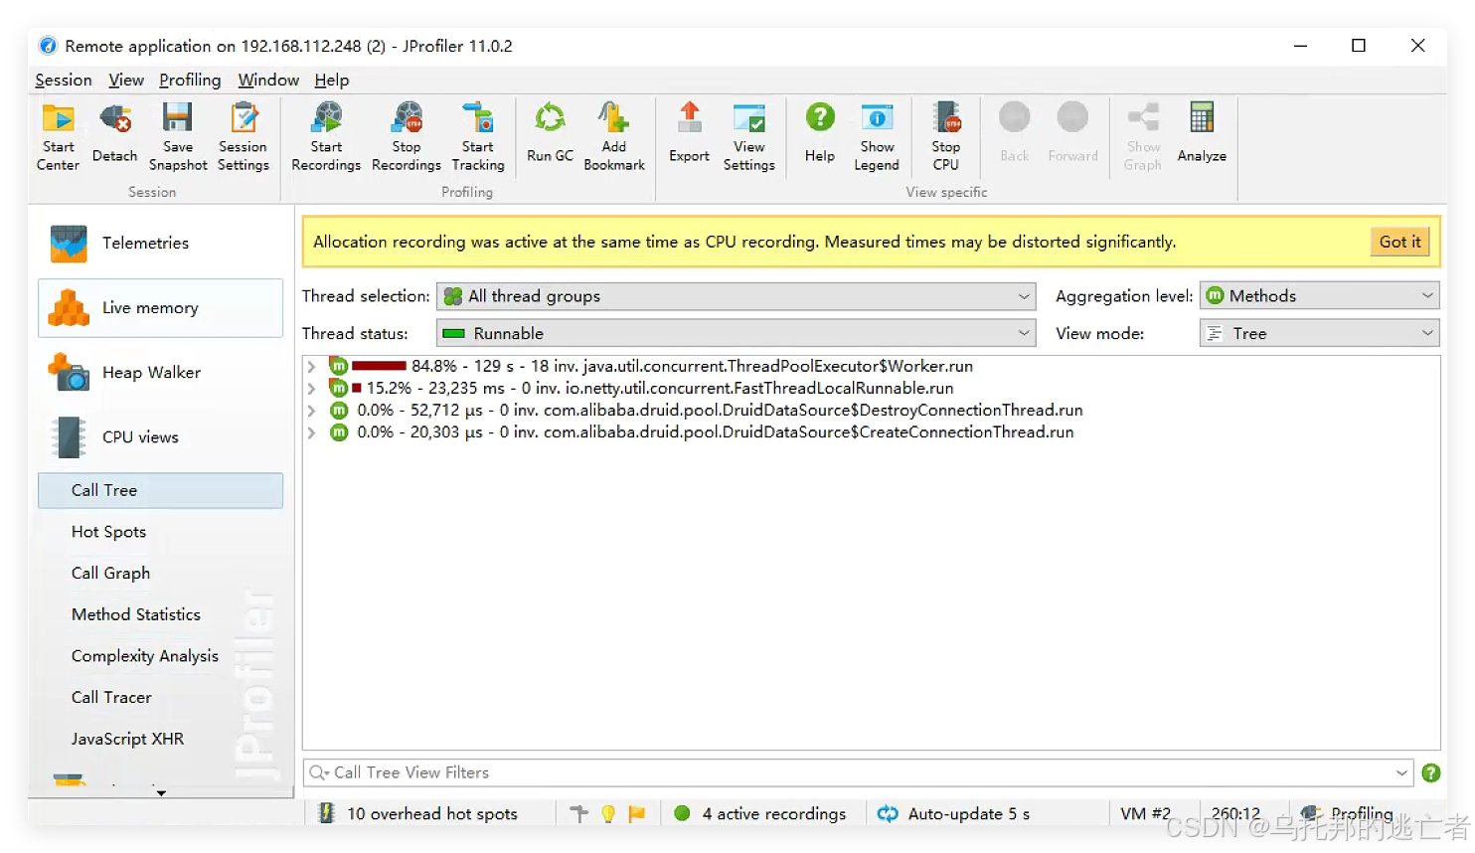Expand the ThreadPoolExecutor$Worker.run node
Viewport: 1475px width, 853px height.
pyautogui.click(x=312, y=367)
